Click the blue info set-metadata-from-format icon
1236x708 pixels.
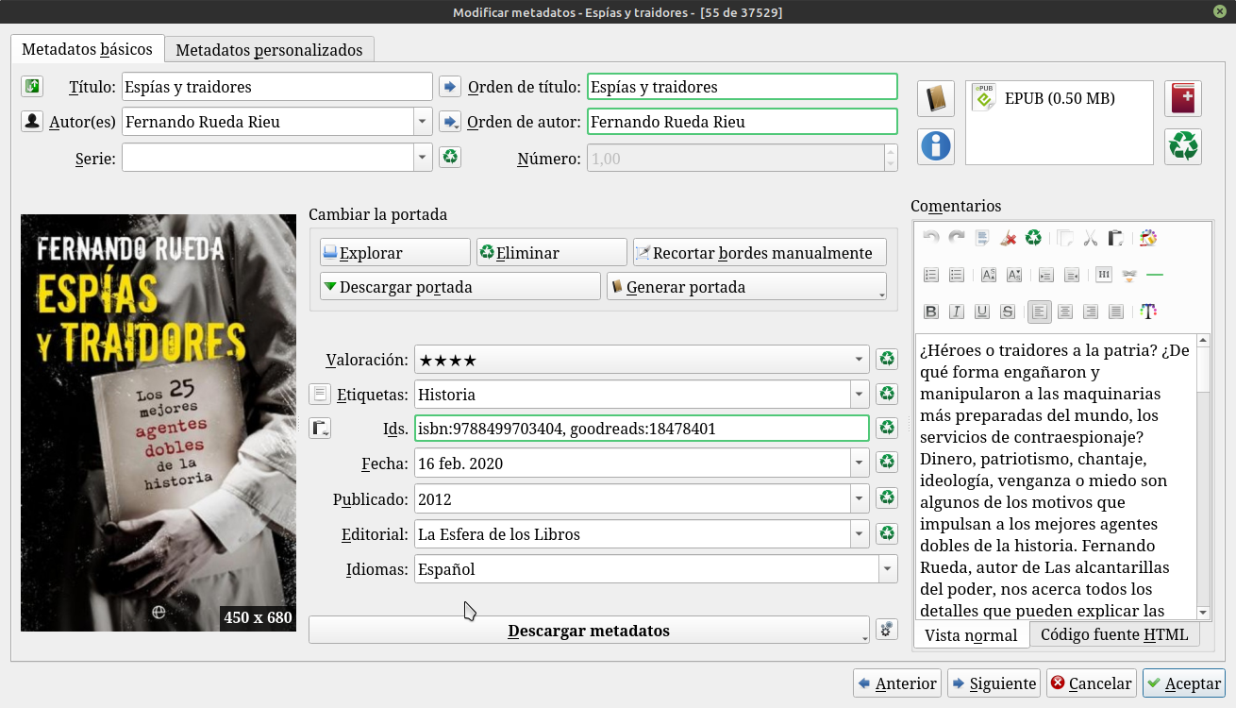(935, 146)
